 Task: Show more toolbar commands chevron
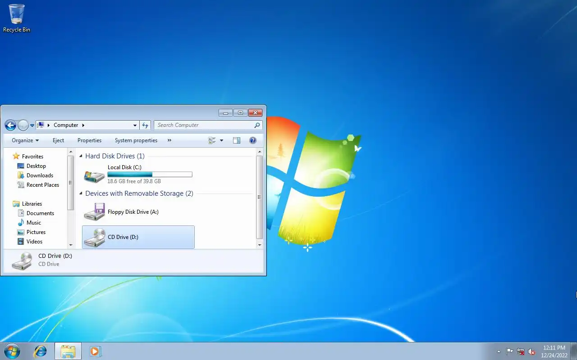click(169, 140)
